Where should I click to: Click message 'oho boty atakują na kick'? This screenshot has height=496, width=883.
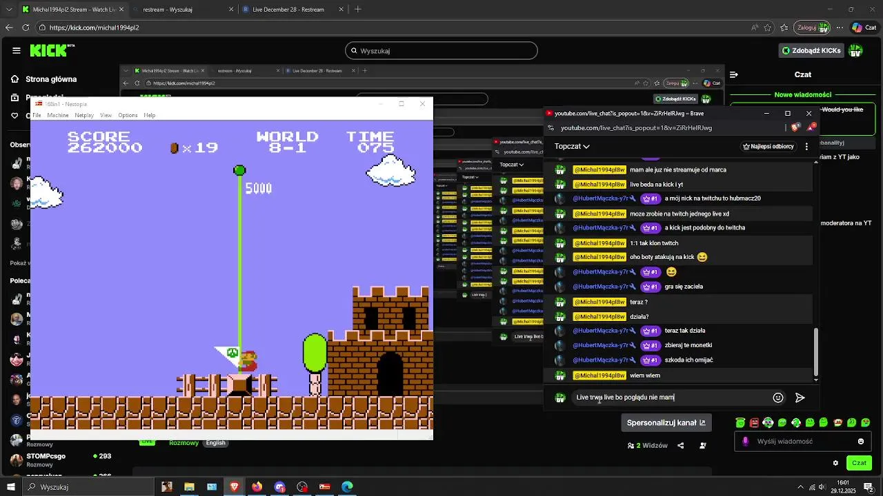[662, 257]
